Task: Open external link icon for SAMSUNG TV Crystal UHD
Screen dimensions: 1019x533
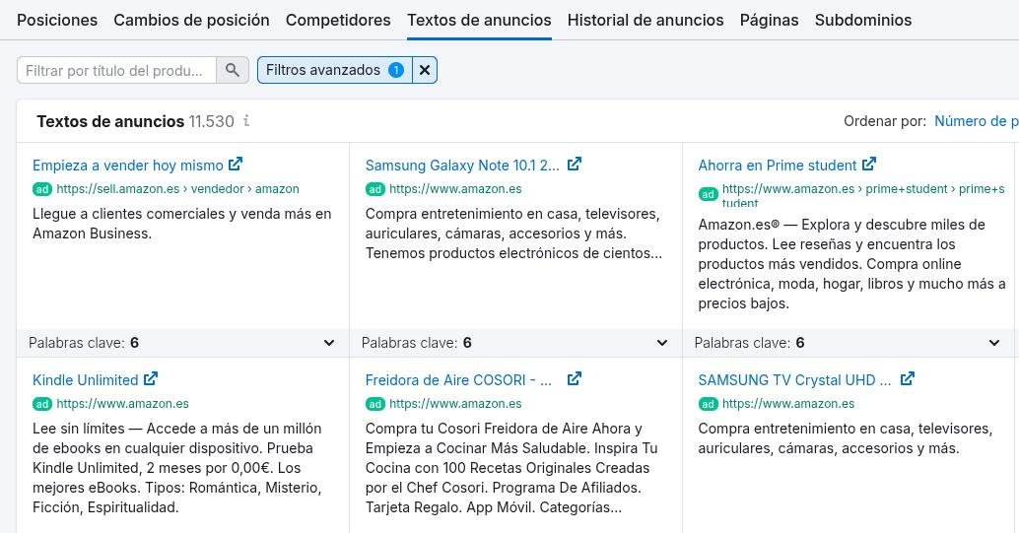Action: click(908, 379)
